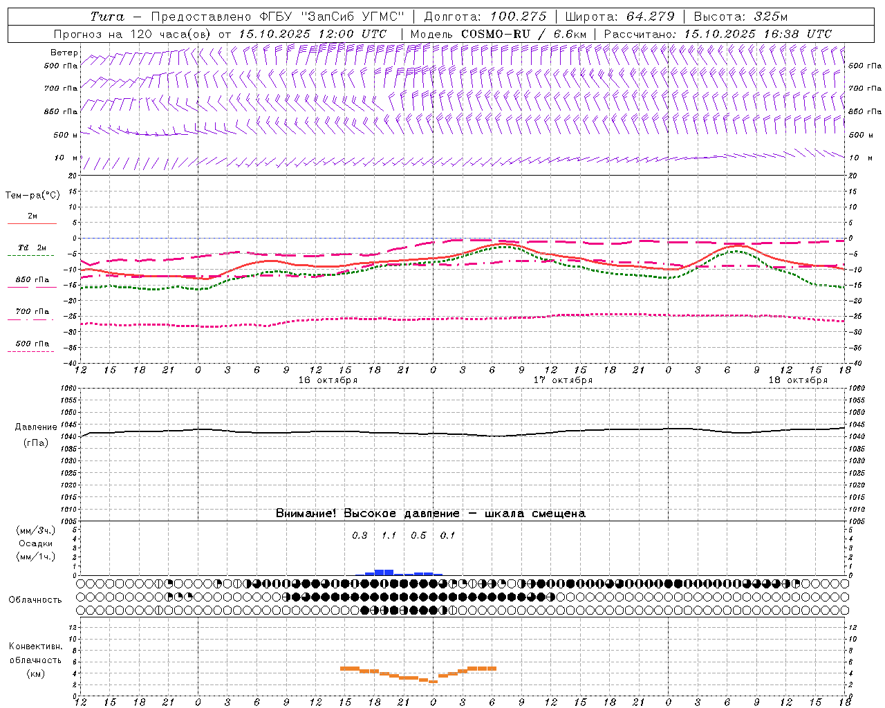Click the '850 гПа' temperature legend label
The height and width of the screenshot is (708, 885).
click(32, 280)
